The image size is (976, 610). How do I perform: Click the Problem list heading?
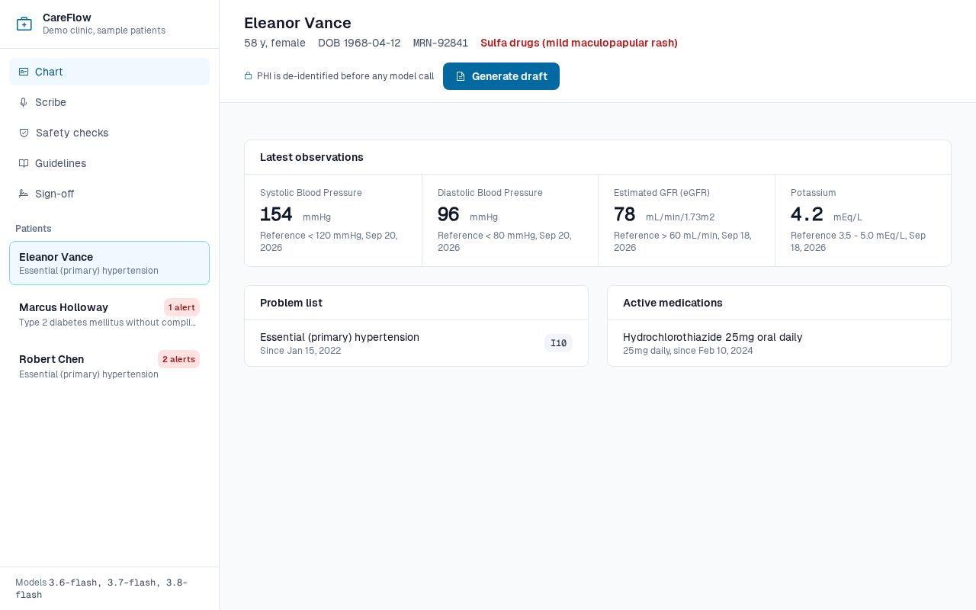[291, 303]
